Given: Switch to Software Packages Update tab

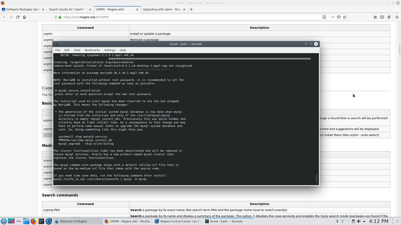Looking at the screenshot, I should pyautogui.click(x=23, y=9).
